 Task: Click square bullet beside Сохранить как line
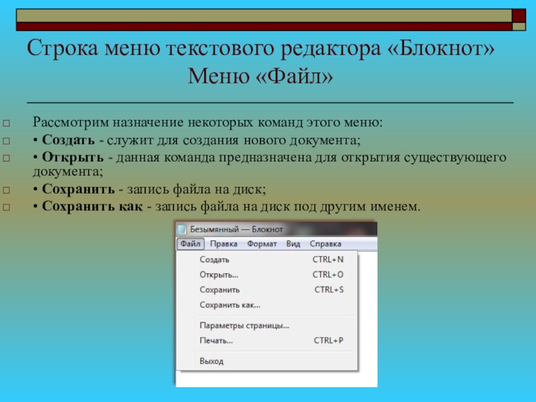tap(7, 207)
